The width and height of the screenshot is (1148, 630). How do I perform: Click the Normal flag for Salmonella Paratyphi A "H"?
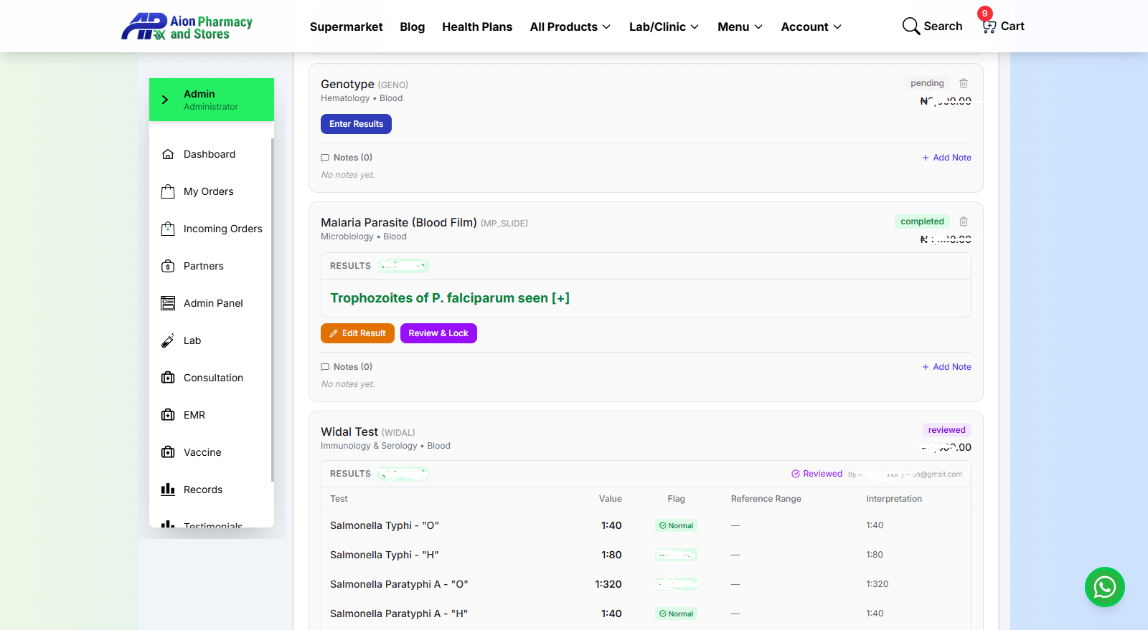[676, 614]
